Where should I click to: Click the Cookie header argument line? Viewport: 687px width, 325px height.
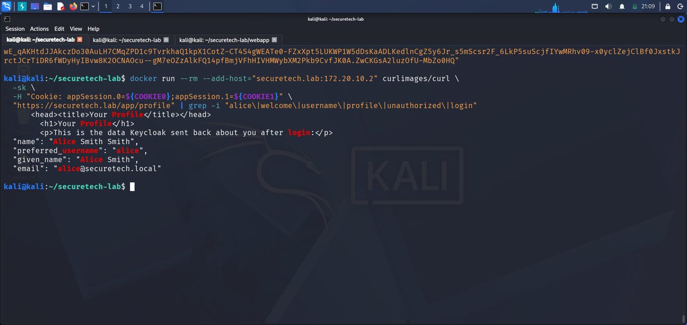[x=152, y=97]
